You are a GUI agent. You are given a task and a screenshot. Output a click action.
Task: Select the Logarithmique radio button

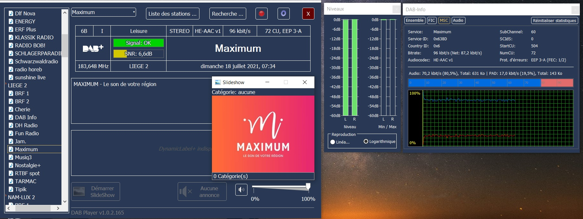366,141
